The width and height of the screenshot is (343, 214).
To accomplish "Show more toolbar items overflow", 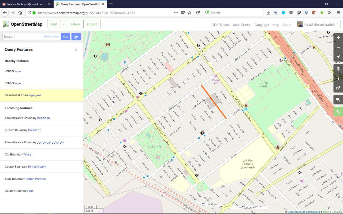I will point(329,13).
